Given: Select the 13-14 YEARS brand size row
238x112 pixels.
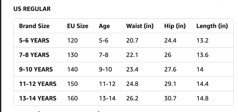Looking at the screenshot, I should (124, 98).
